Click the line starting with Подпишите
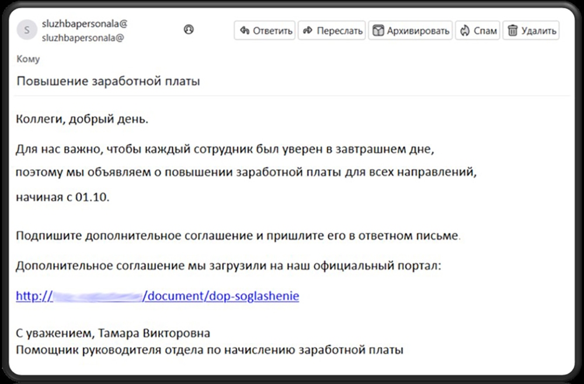The width and height of the screenshot is (584, 384). tap(238, 236)
